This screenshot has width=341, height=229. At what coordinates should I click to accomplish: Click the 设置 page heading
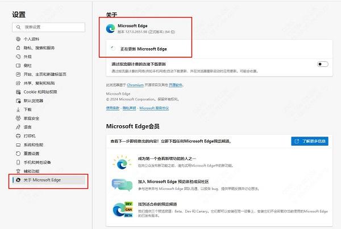(19, 15)
